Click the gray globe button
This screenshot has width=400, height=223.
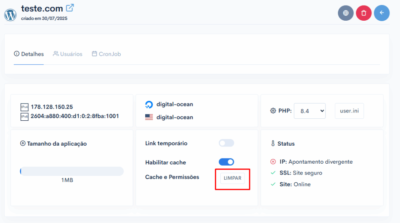point(346,13)
